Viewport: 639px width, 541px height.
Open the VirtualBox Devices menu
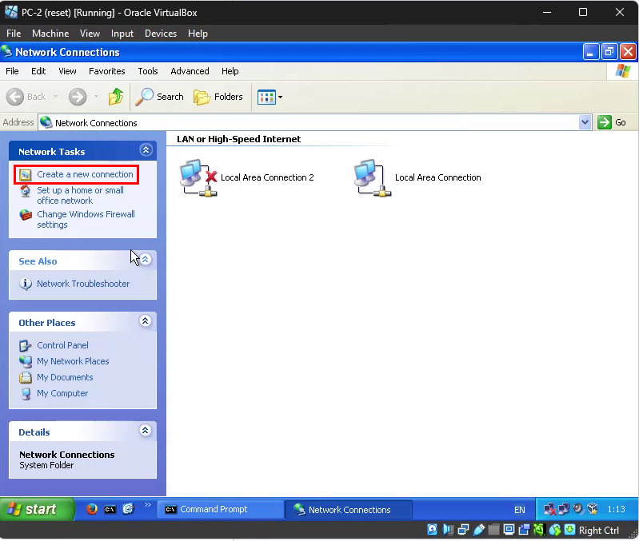(161, 34)
